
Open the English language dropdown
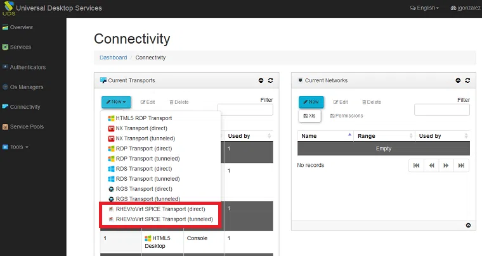pos(424,8)
